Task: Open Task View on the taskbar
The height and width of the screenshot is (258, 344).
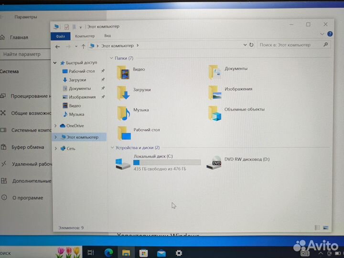Action: coord(91,253)
